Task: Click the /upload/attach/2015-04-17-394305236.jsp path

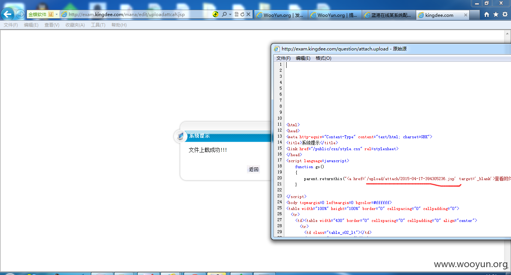Action: (411, 179)
